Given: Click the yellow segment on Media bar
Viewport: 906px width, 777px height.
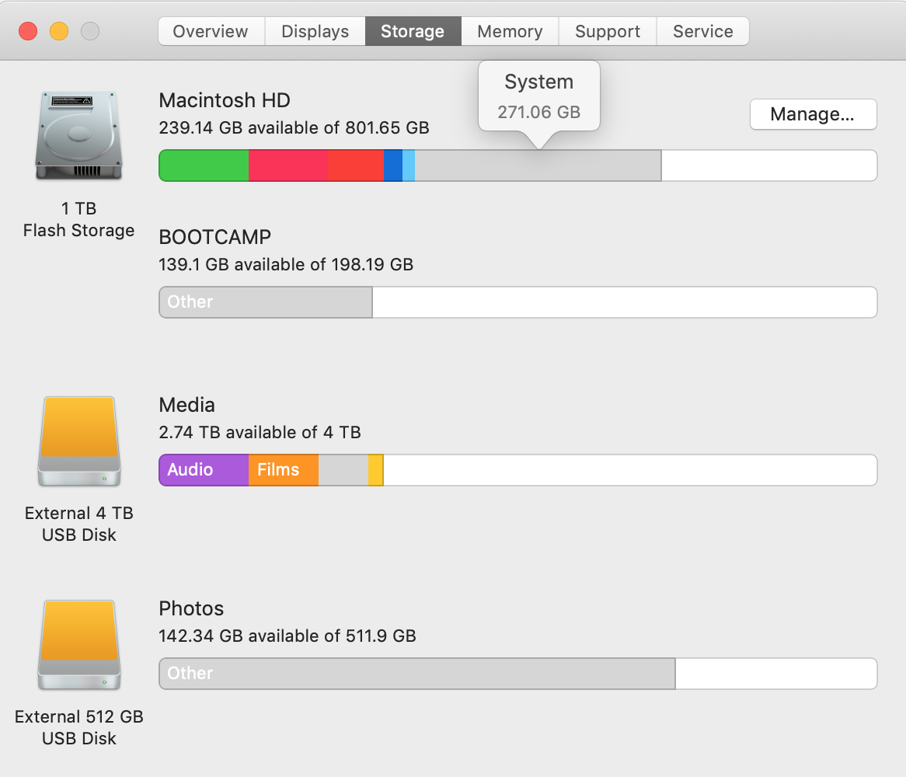Looking at the screenshot, I should click(x=375, y=470).
